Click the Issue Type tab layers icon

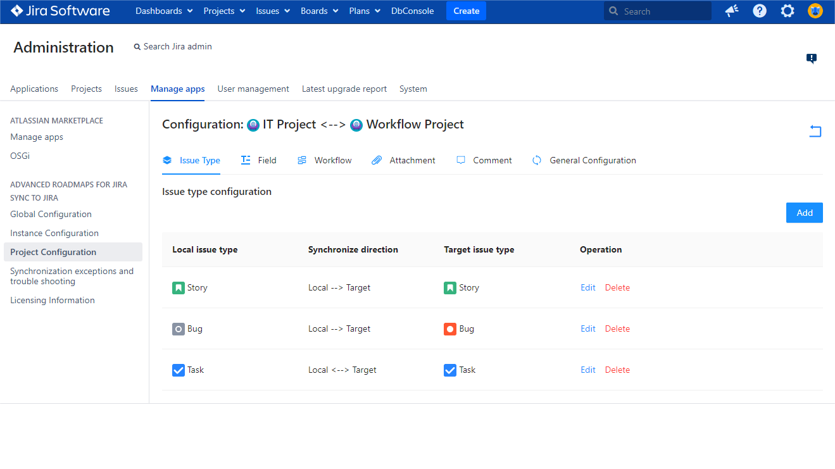click(x=167, y=160)
